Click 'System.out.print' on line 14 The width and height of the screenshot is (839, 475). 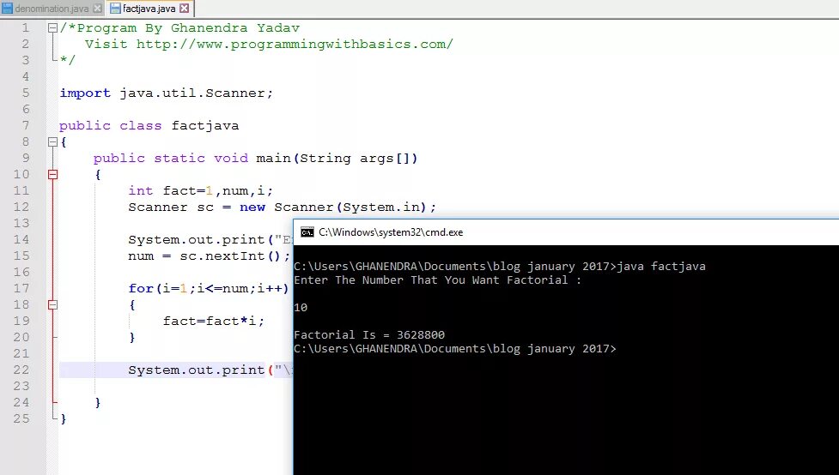197,240
